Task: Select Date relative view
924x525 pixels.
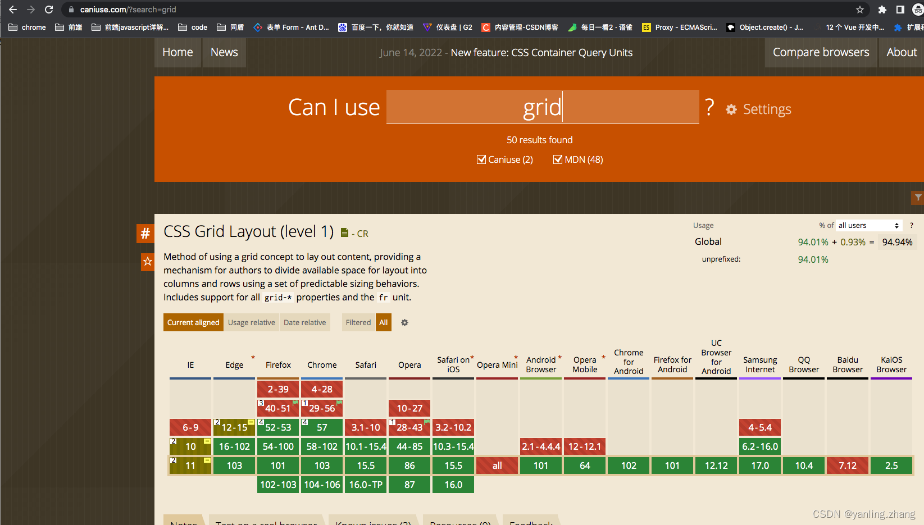Action: [305, 322]
